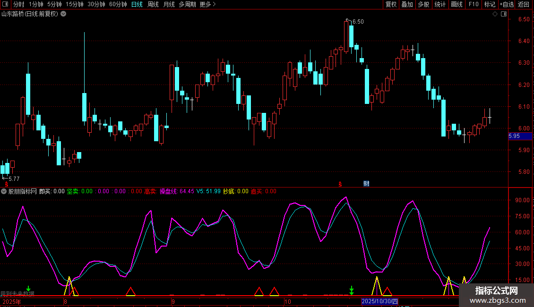Click the panel layout icon at top-left
Viewport: 534px width, 307px height.
(5, 4)
